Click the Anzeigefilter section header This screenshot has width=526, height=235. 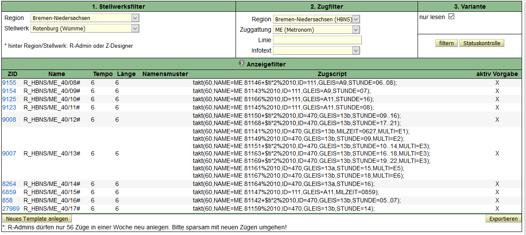[x=266, y=64]
